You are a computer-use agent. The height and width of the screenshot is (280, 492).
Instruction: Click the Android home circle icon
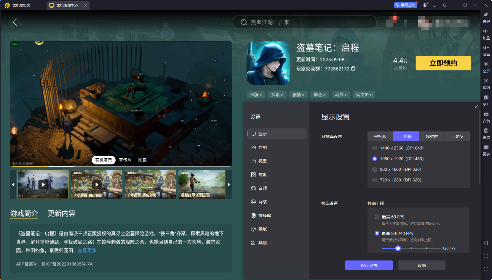[486, 256]
